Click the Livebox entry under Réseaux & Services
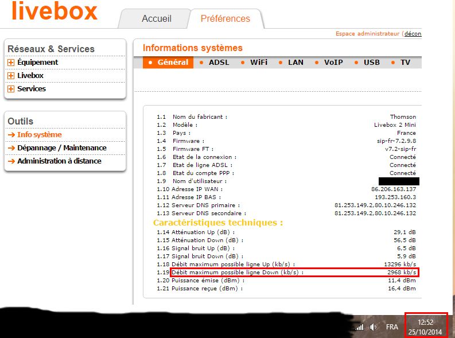This screenshot has width=455, height=338. pos(30,76)
